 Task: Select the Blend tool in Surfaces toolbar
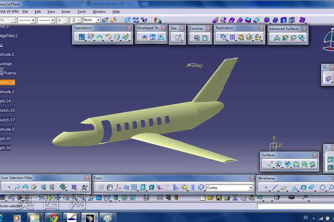coord(313,164)
